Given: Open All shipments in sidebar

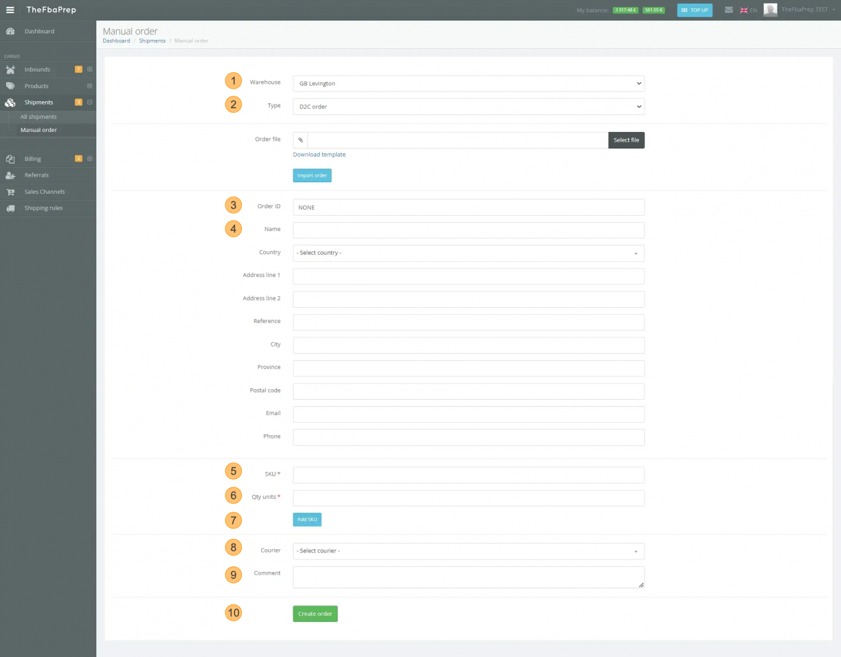Looking at the screenshot, I should 38,117.
